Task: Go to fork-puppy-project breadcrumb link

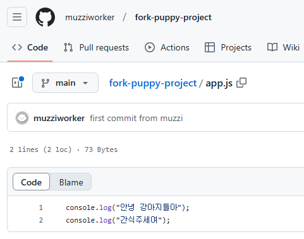Action: pyautogui.click(x=153, y=83)
